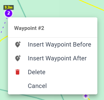The width and height of the screenshot is (104, 100).
Task: Click the Waypoint #2 menu header
Action: point(29,28)
